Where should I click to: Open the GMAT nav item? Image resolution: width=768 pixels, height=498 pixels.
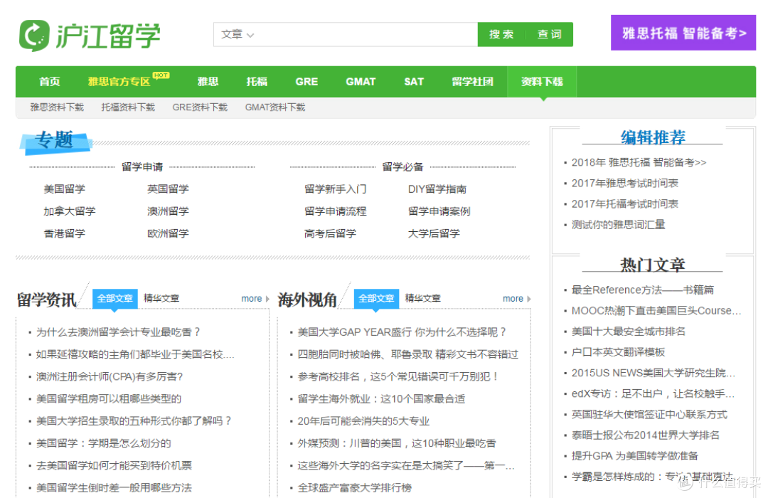(361, 82)
